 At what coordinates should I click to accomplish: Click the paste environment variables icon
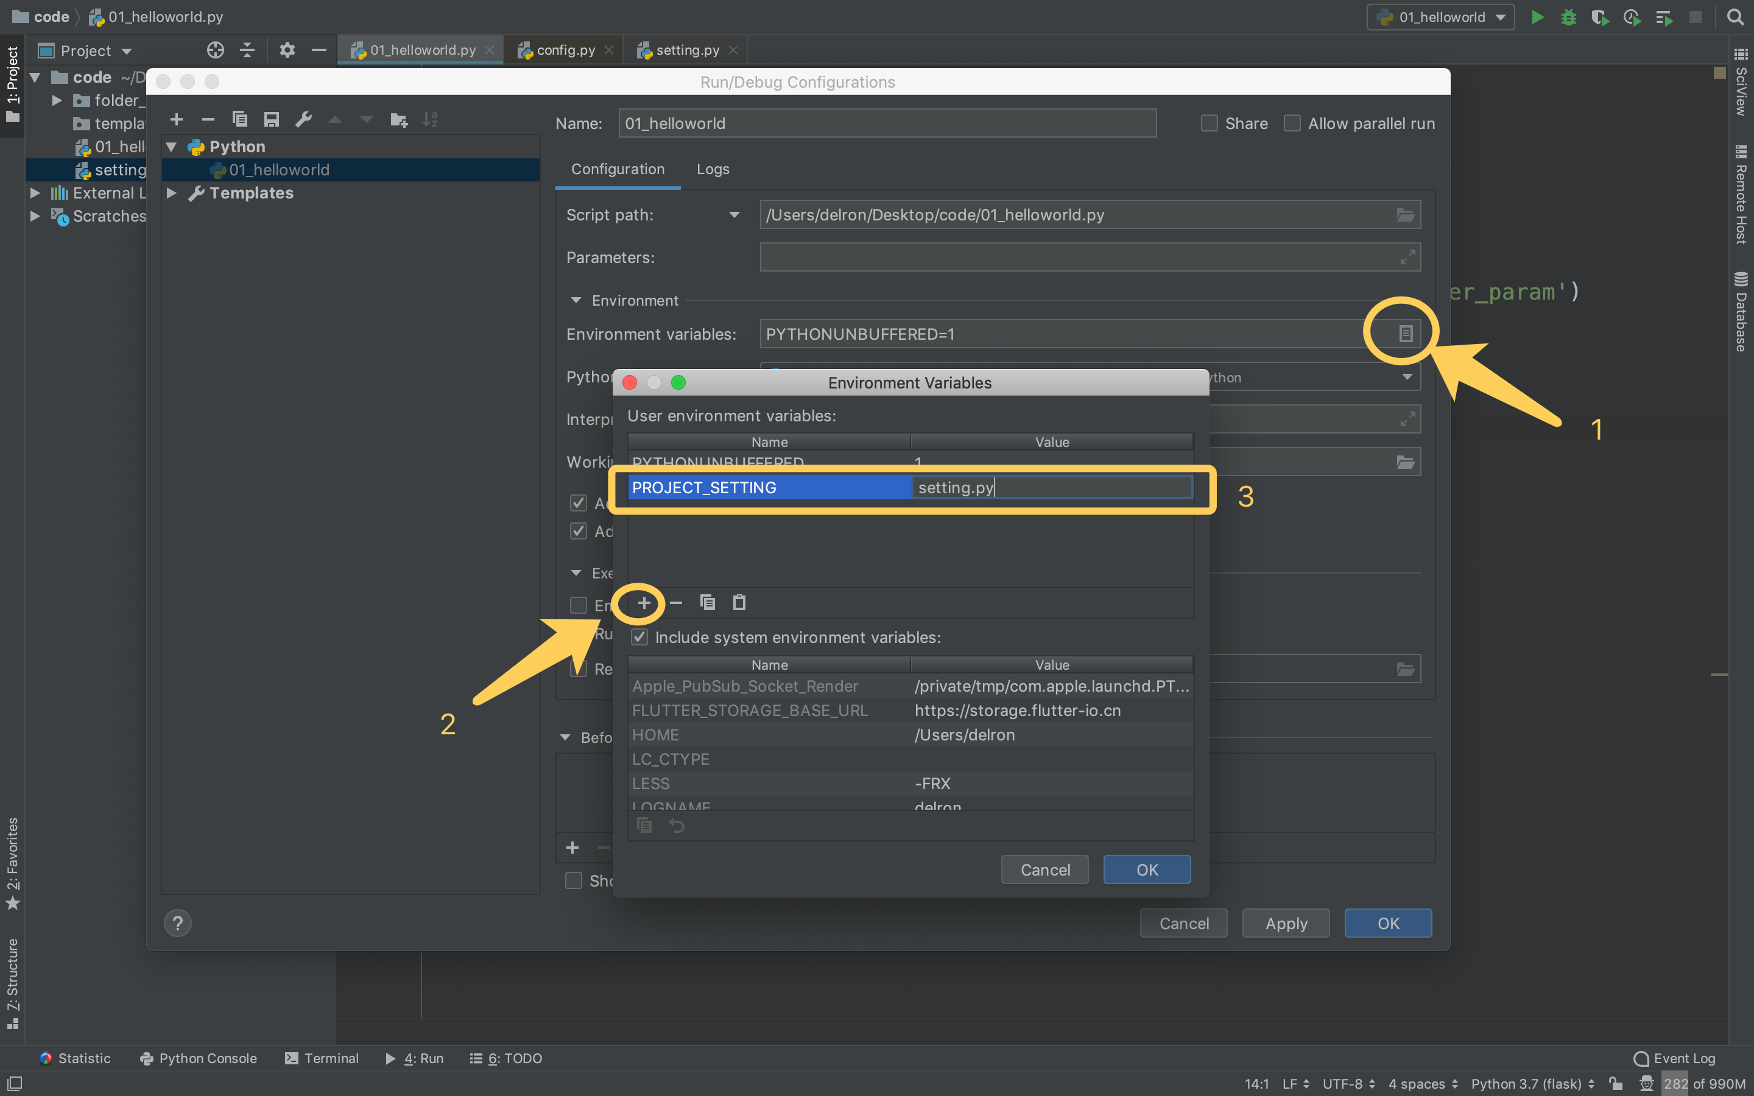(x=739, y=603)
